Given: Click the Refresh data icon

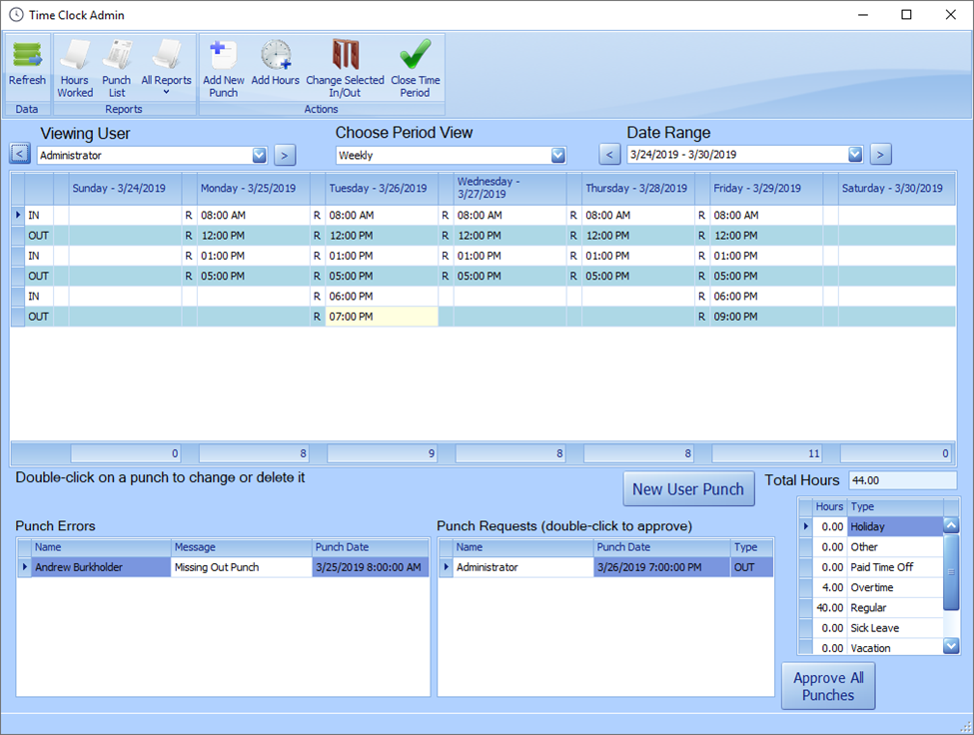Looking at the screenshot, I should [x=27, y=65].
